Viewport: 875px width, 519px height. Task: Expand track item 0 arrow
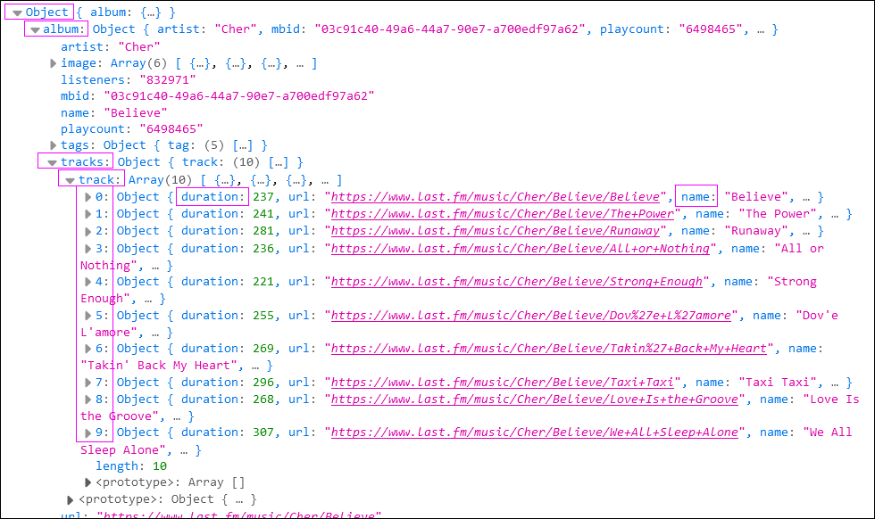[87, 197]
